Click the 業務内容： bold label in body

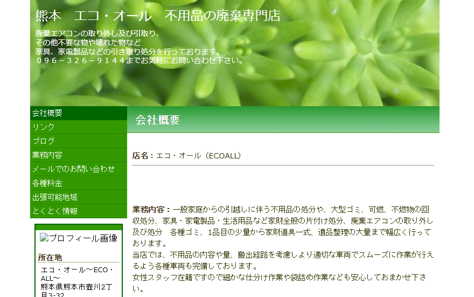(x=152, y=209)
